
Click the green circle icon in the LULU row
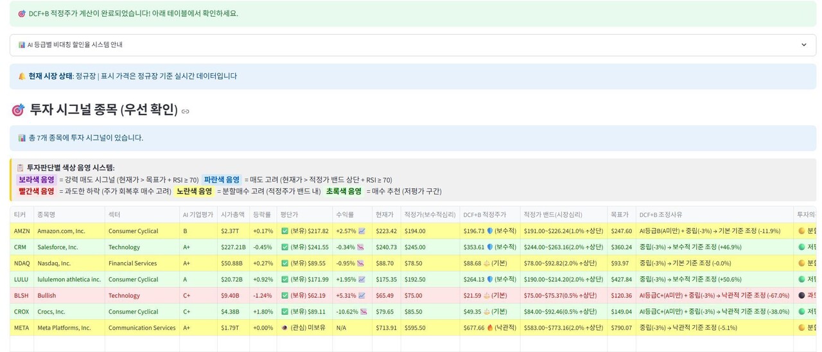[801, 279]
